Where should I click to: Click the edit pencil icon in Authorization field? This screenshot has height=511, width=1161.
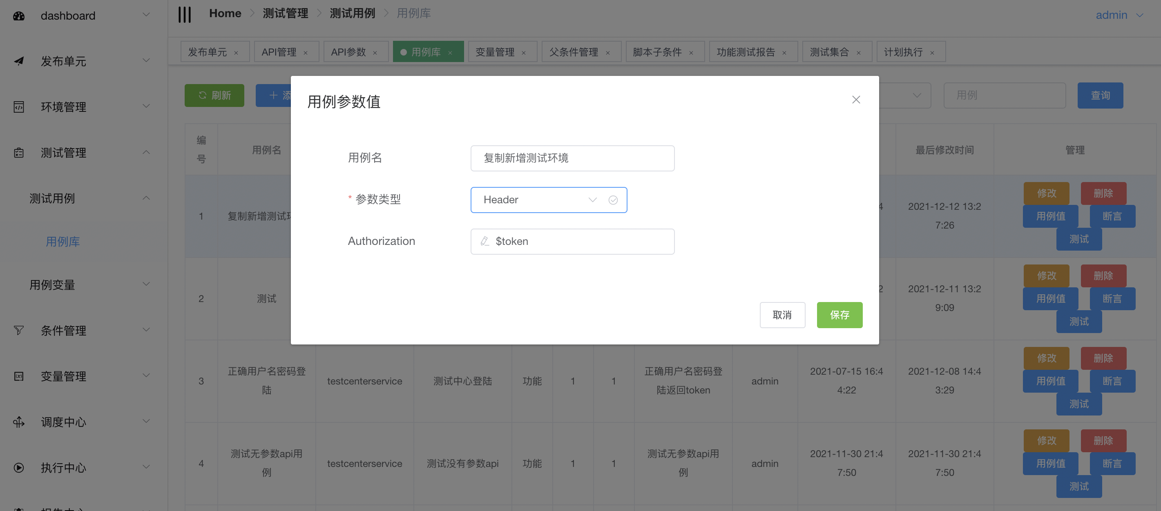click(x=484, y=241)
